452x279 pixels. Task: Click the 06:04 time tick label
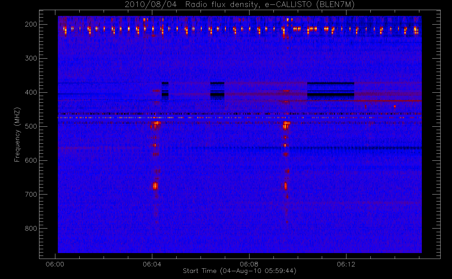pyautogui.click(x=152, y=264)
